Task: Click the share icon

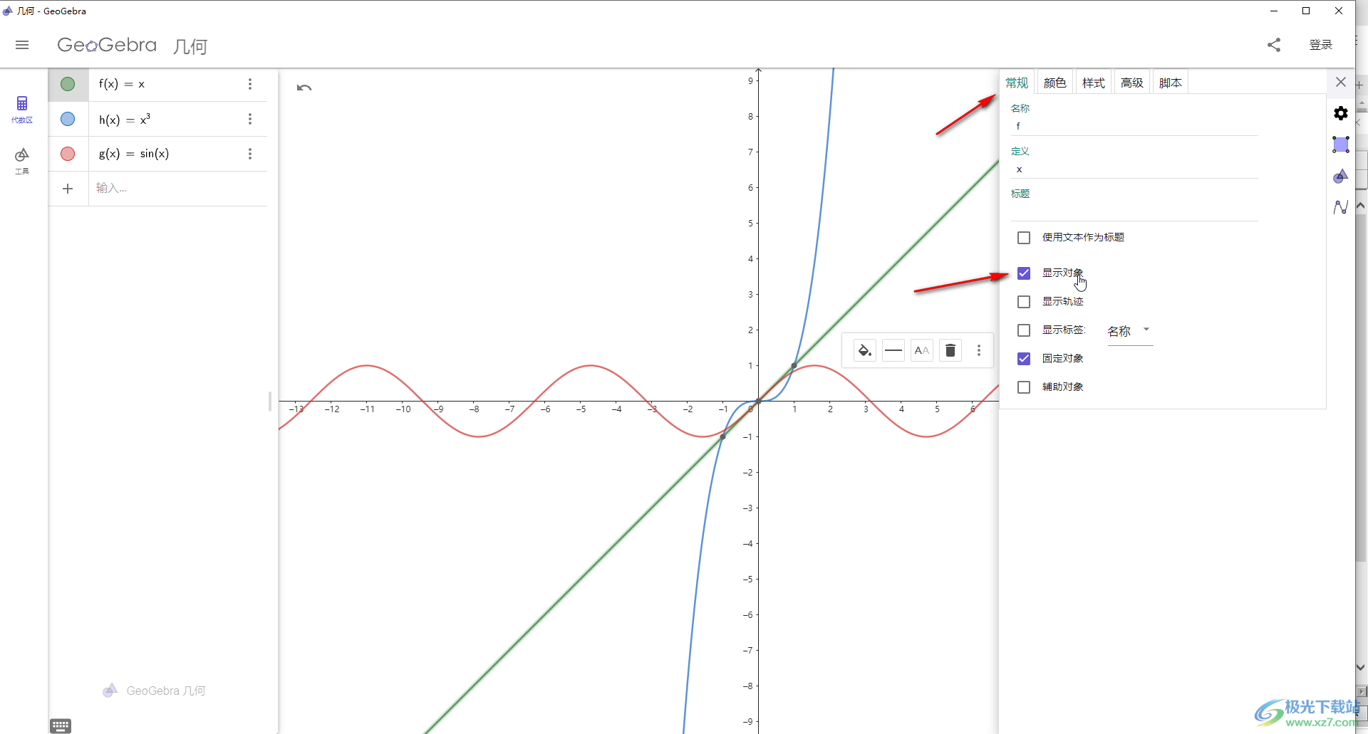Action: click(1274, 45)
